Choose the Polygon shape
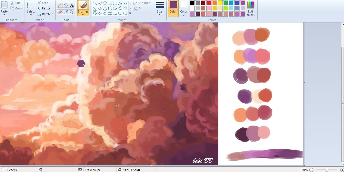 (x=120, y=3)
